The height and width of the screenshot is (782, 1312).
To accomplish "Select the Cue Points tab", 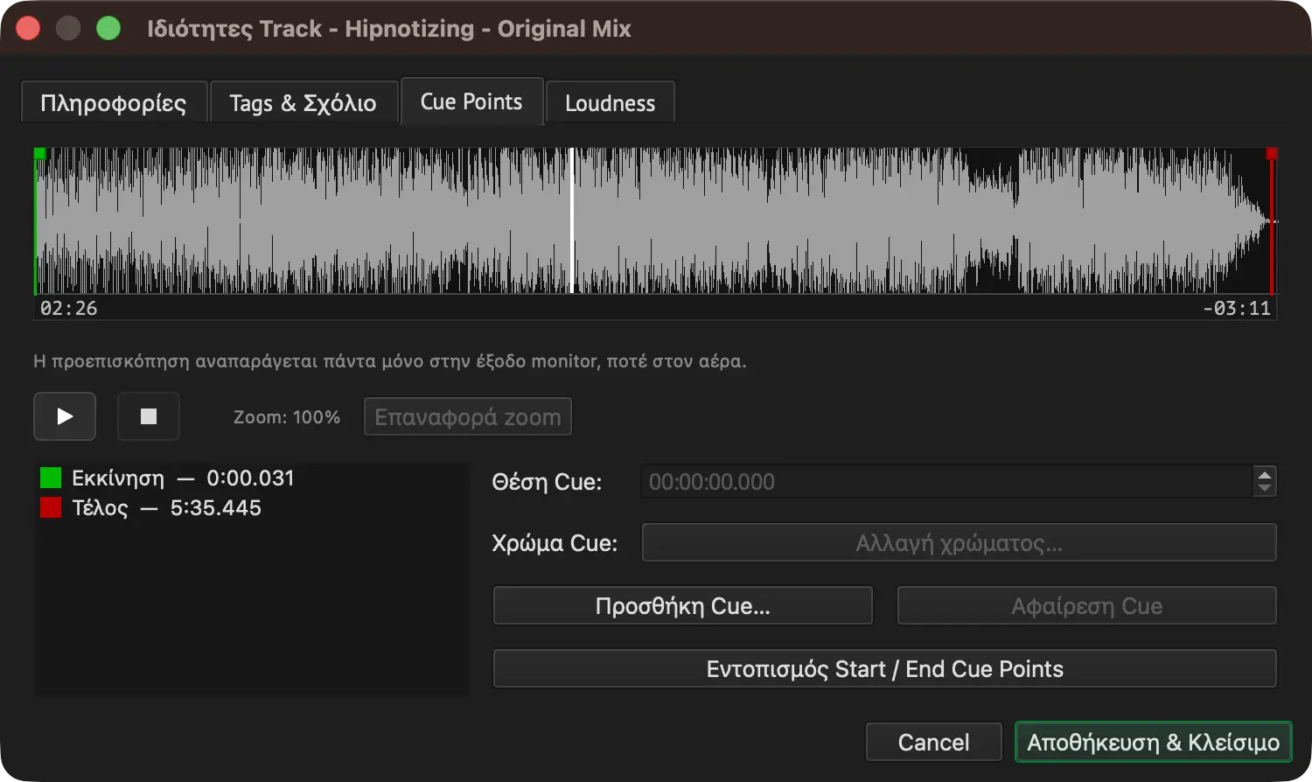I will [471, 101].
